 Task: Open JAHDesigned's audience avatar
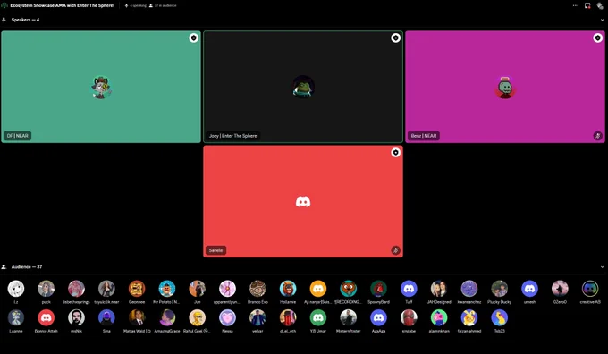click(x=439, y=289)
